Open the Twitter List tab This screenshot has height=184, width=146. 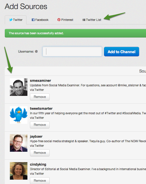point(92,20)
